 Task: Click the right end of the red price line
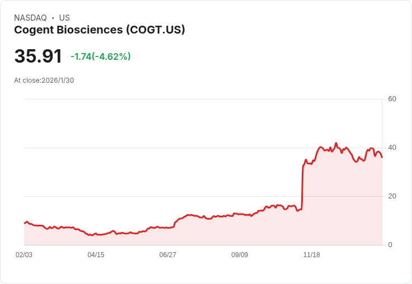pos(382,157)
